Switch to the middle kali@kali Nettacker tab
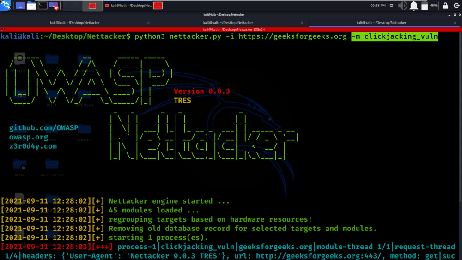 [x=228, y=22]
